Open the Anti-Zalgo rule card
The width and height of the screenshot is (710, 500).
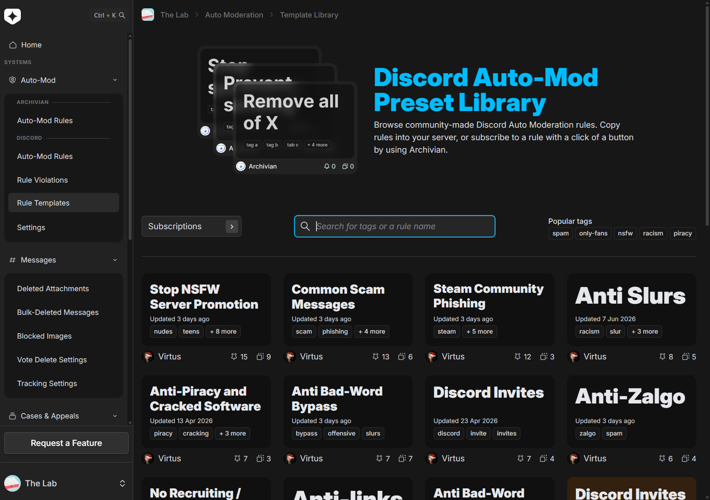point(632,412)
